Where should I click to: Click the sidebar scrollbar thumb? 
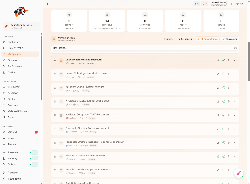42,68
